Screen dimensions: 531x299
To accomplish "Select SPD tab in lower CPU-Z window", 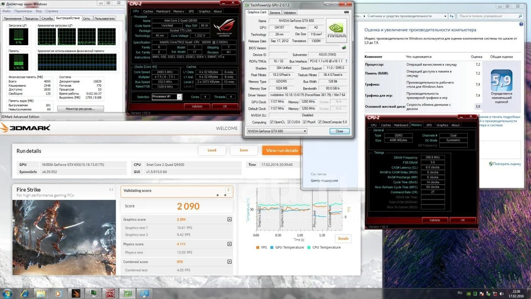I will tap(429, 125).
